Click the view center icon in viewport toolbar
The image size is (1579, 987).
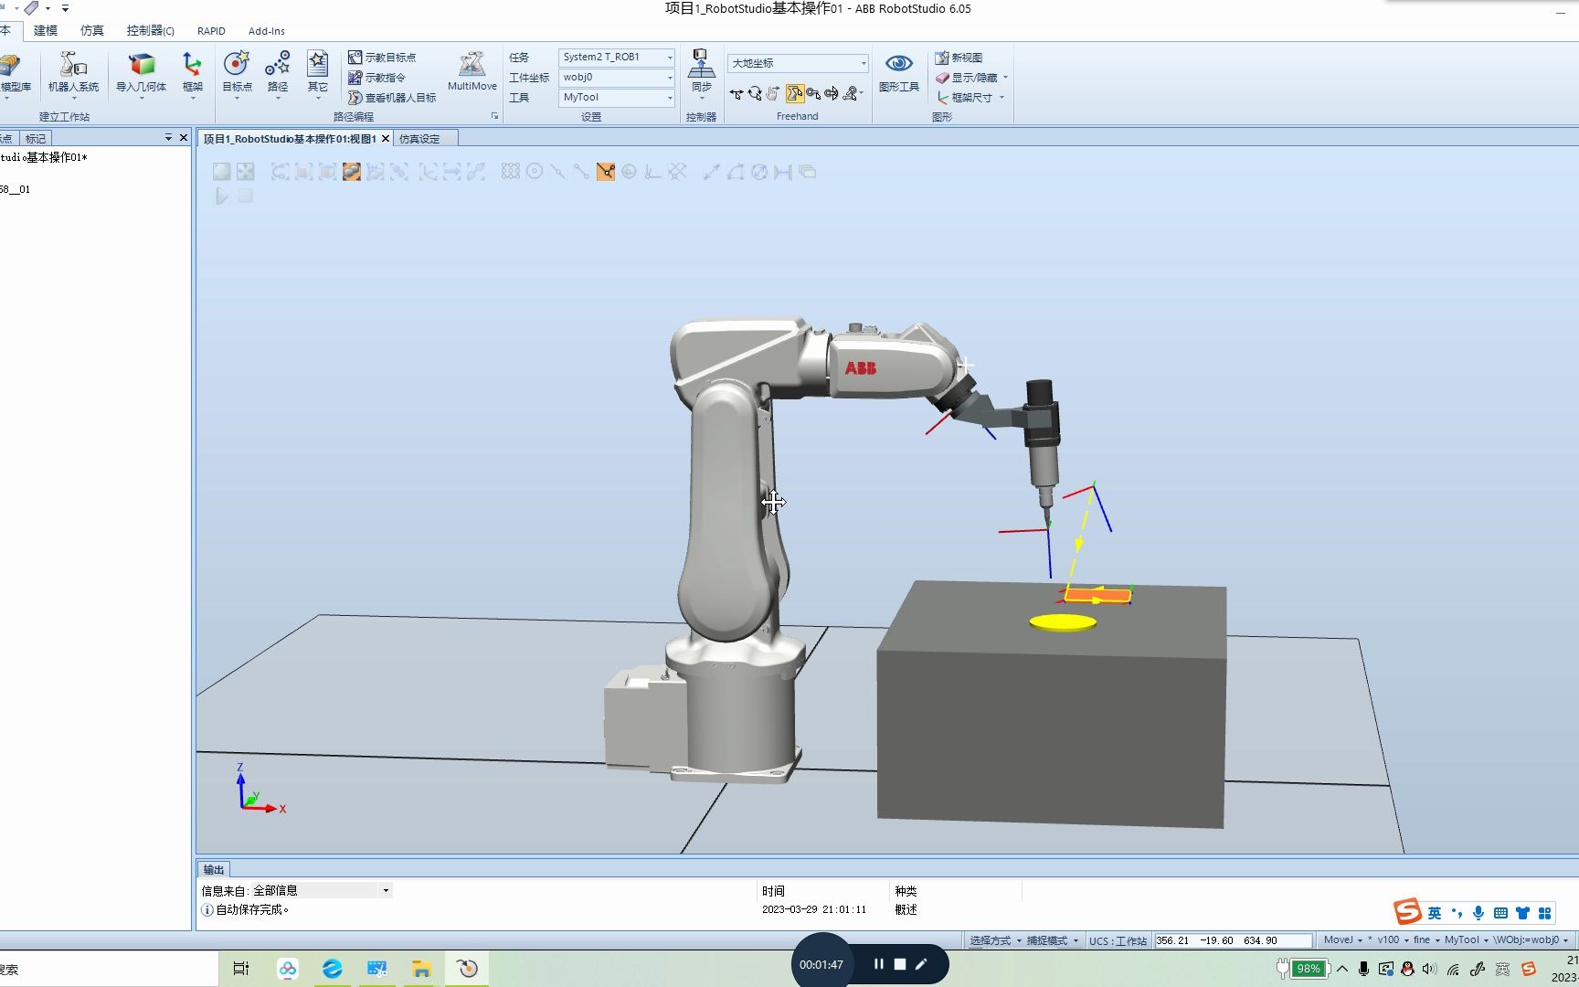click(x=245, y=172)
